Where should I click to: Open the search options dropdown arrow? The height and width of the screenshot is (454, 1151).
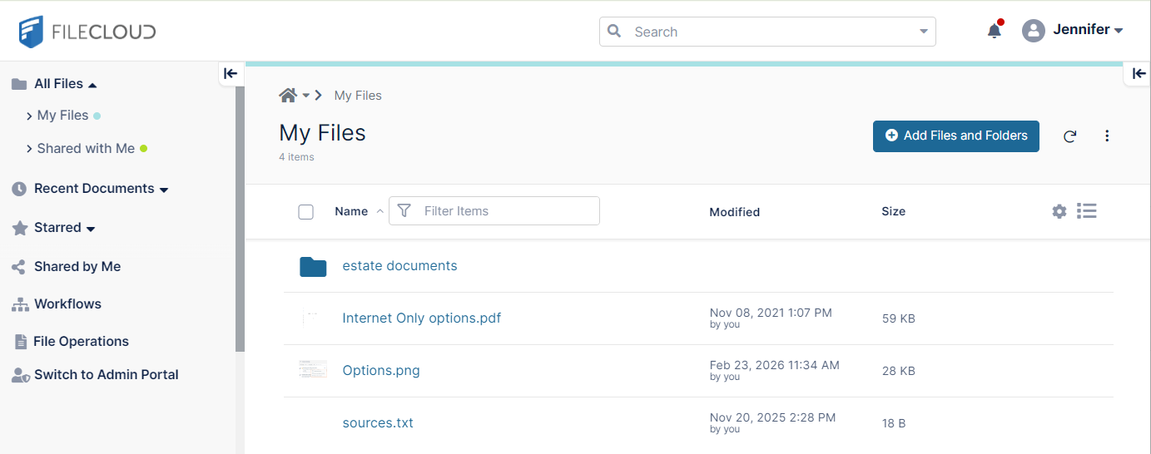[x=923, y=32]
